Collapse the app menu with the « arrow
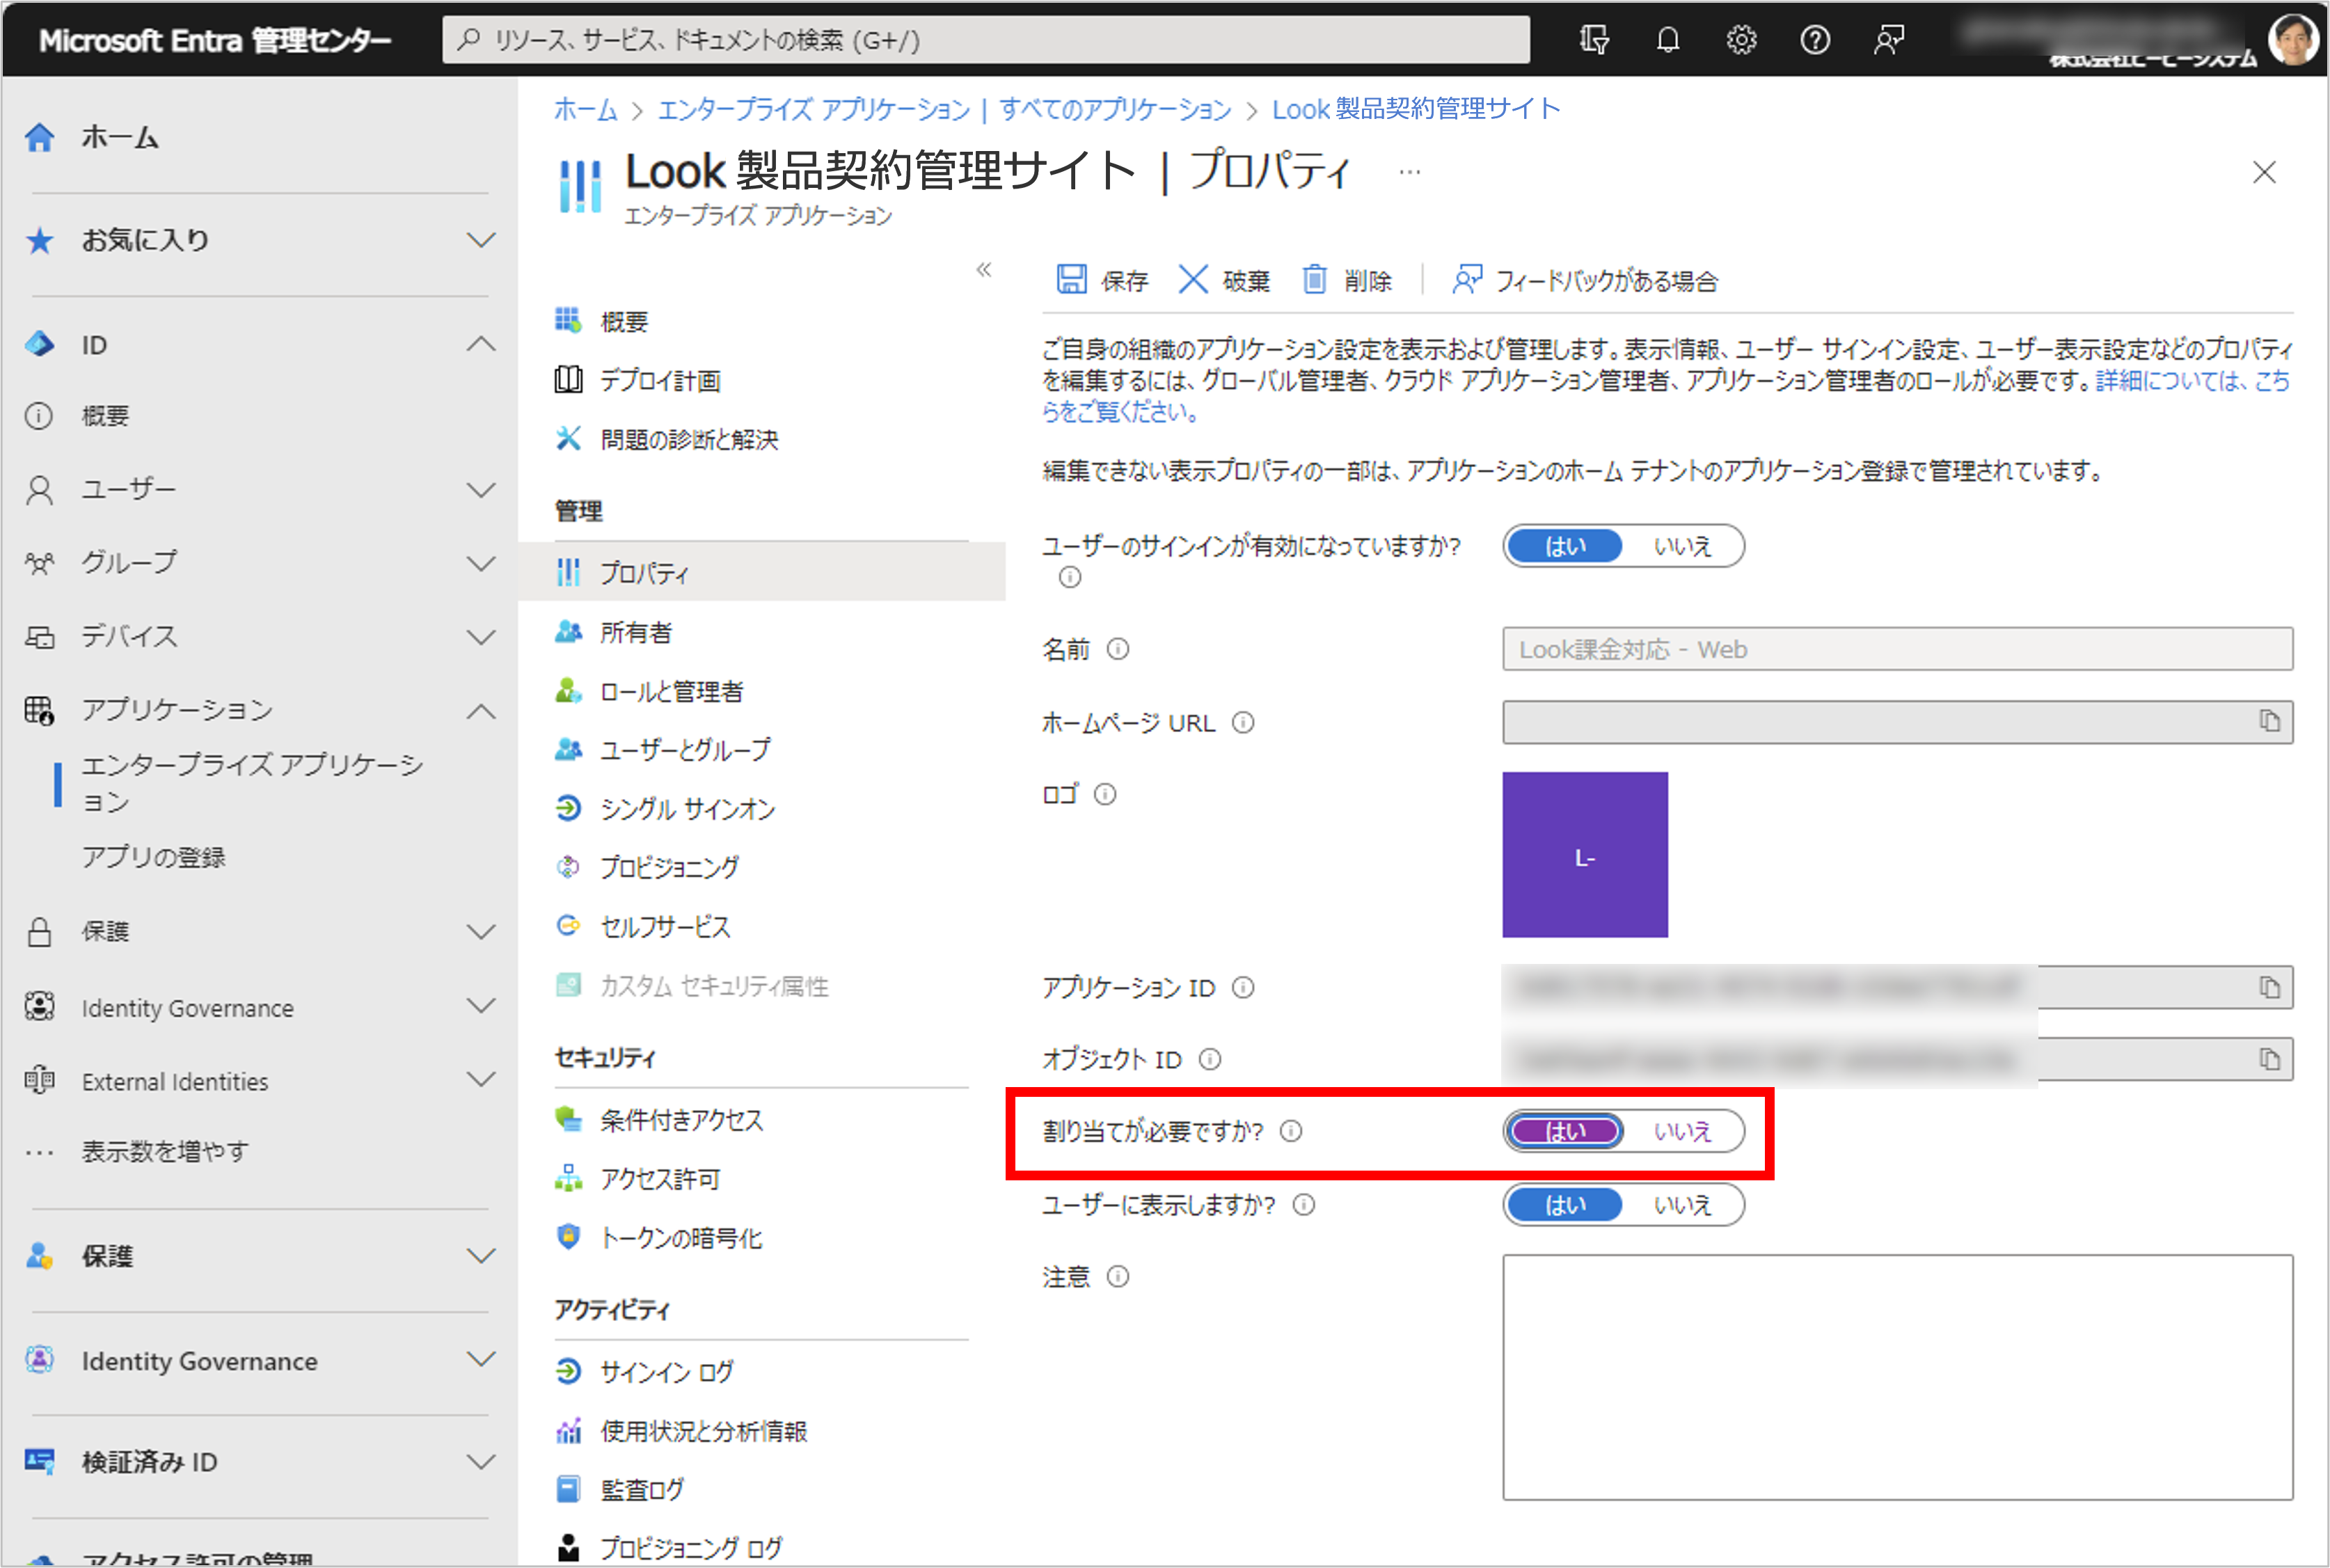The image size is (2330, 1568). coord(985,270)
